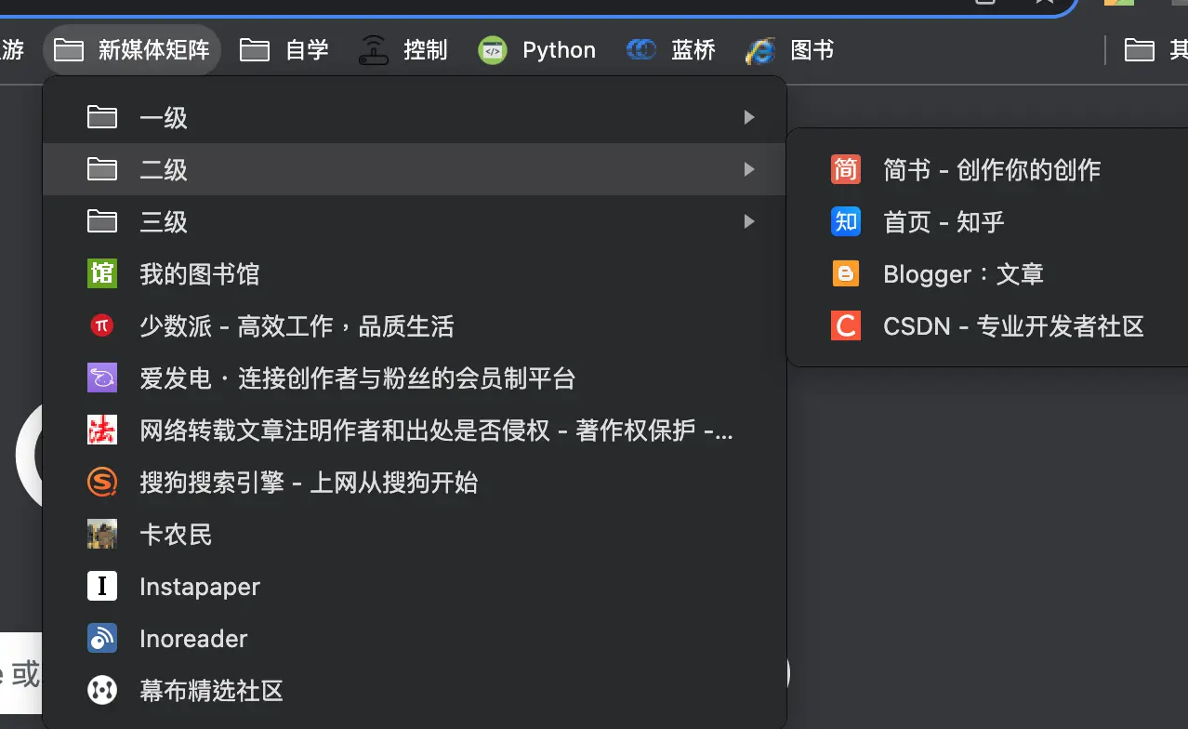Screen dimensions: 1188x729
Task: Click the purple 爱发电 icon
Action: [x=102, y=378]
